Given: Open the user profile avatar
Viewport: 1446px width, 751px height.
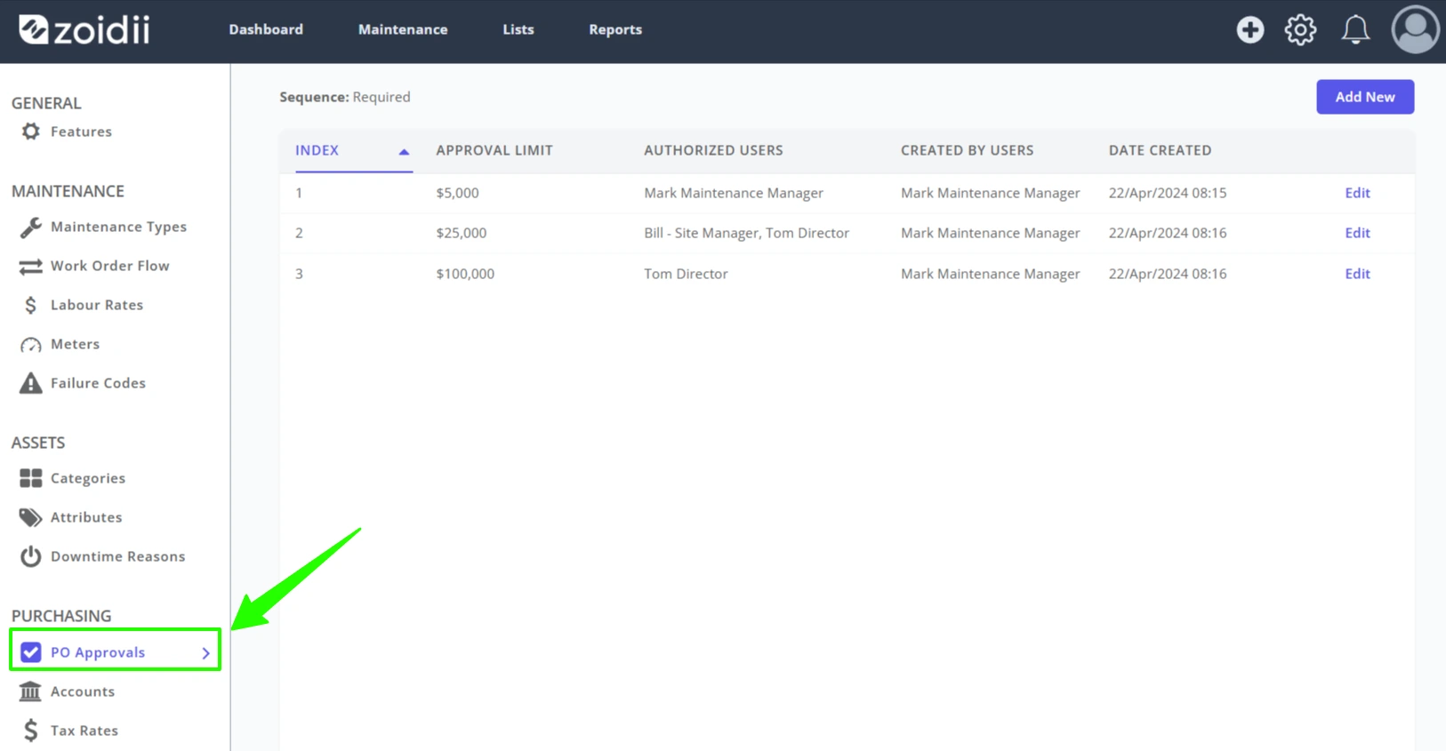Looking at the screenshot, I should point(1415,29).
